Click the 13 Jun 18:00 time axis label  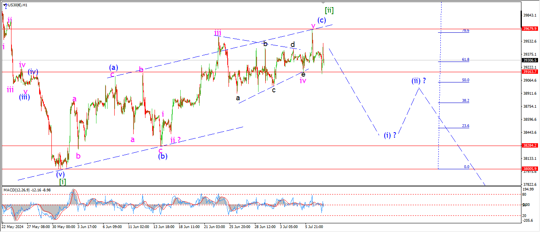(164, 227)
